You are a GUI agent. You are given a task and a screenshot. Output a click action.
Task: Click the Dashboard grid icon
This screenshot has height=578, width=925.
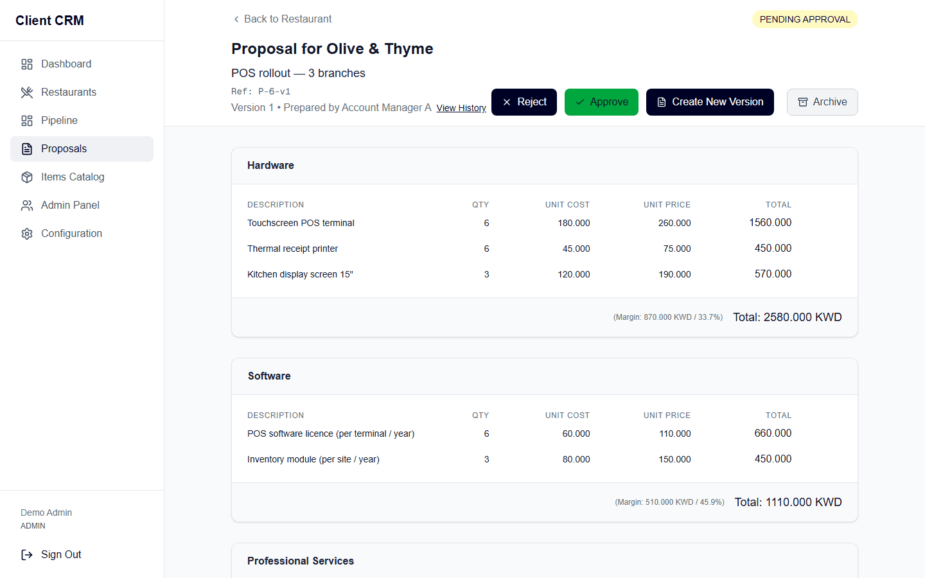click(x=27, y=64)
